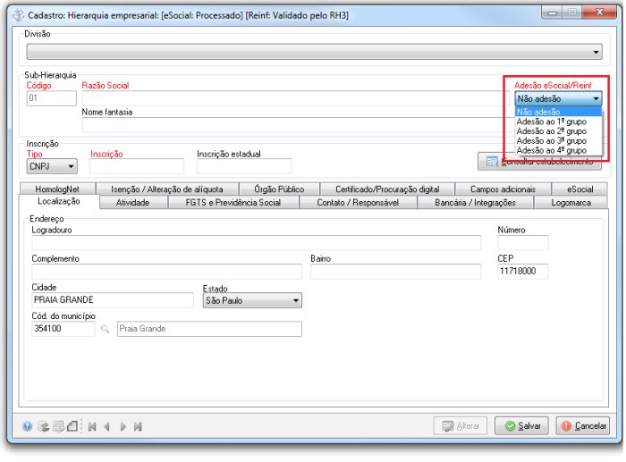
Task: Click the CEP field with 11718000
Action: [x=522, y=272]
